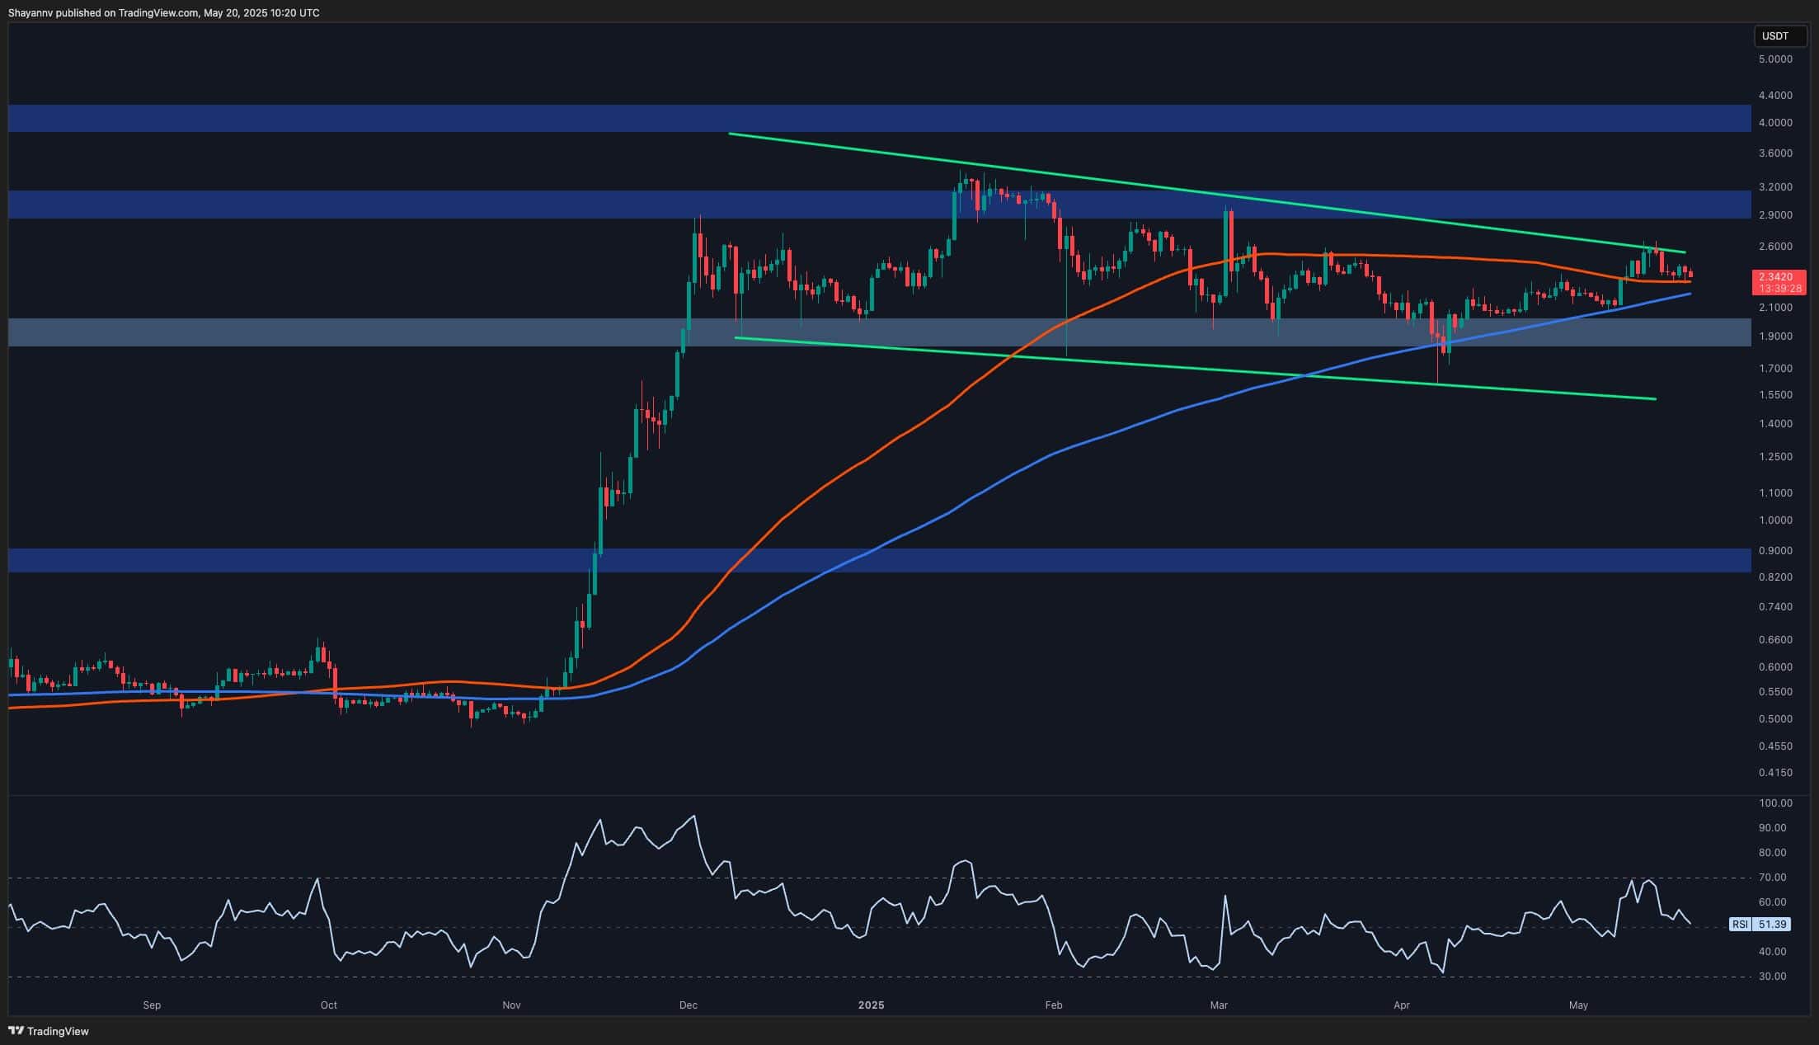
Task: Select the USDT currency button top right
Action: tap(1781, 36)
